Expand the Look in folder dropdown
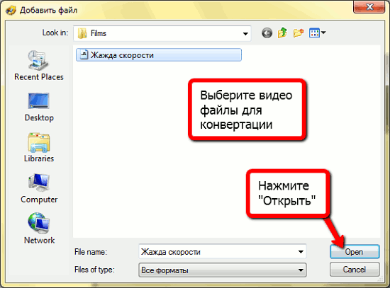 (245, 33)
